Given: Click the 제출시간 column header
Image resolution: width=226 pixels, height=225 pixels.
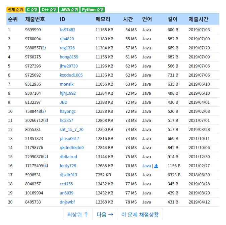Looking at the screenshot, I should [x=199, y=19].
